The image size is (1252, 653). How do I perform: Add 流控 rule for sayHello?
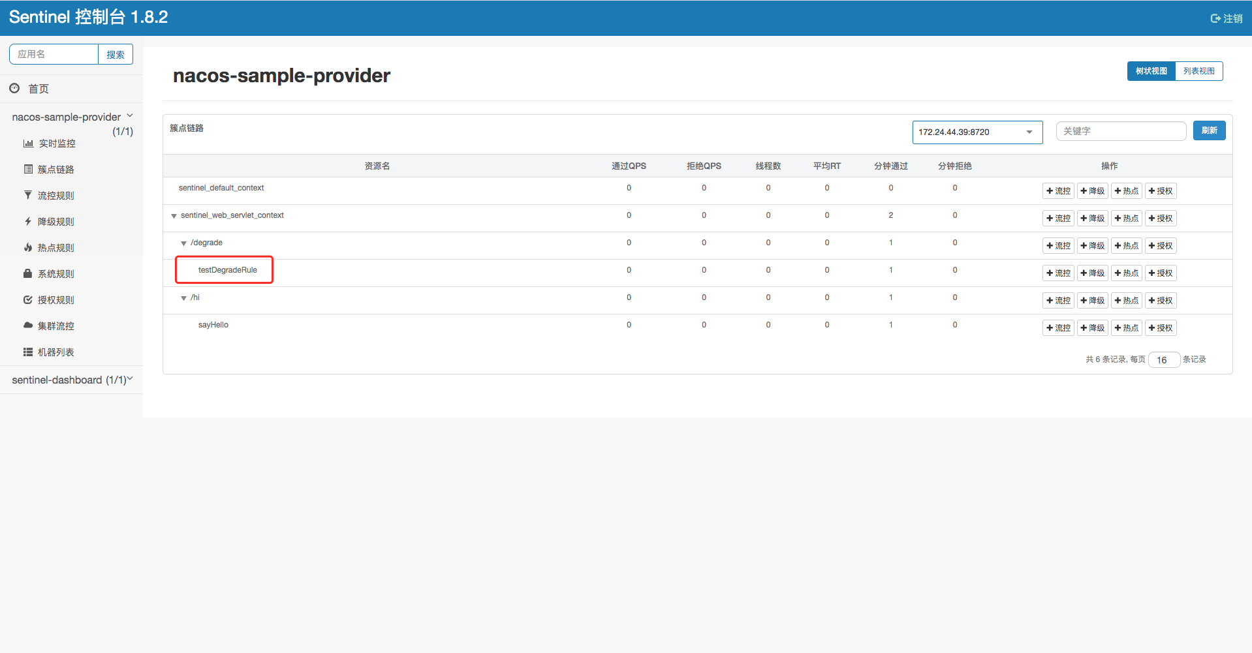1058,328
